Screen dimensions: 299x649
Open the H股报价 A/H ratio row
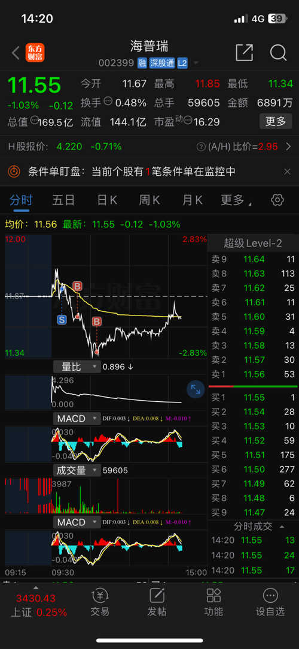click(x=149, y=146)
